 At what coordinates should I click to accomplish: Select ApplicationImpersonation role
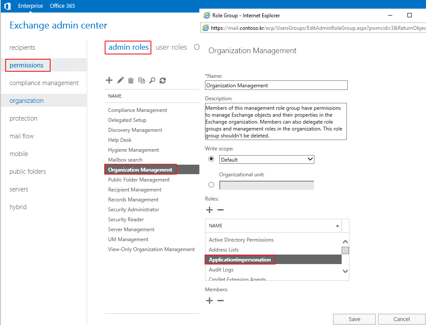point(240,260)
